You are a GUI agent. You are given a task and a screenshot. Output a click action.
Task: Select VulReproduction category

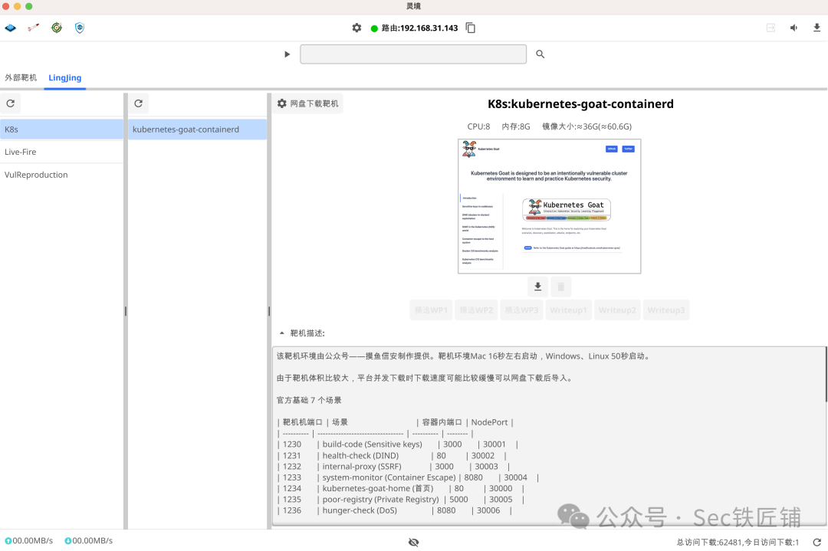[x=61, y=175]
